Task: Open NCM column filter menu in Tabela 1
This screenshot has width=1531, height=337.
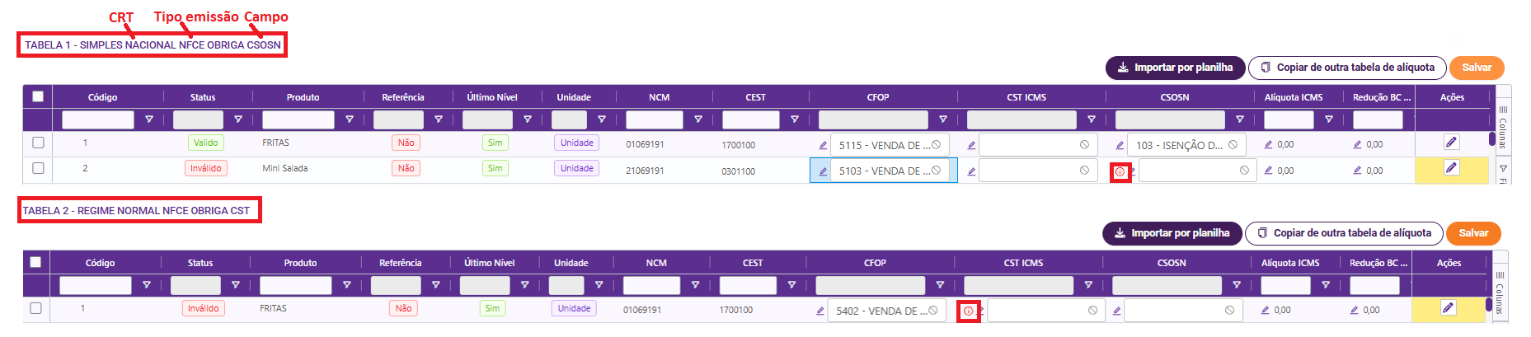Action: click(698, 119)
